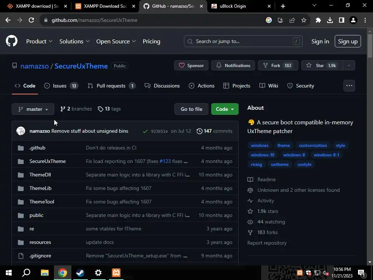The height and width of the screenshot is (280, 373).
Task: Click Report repository link
Action: (267, 243)
